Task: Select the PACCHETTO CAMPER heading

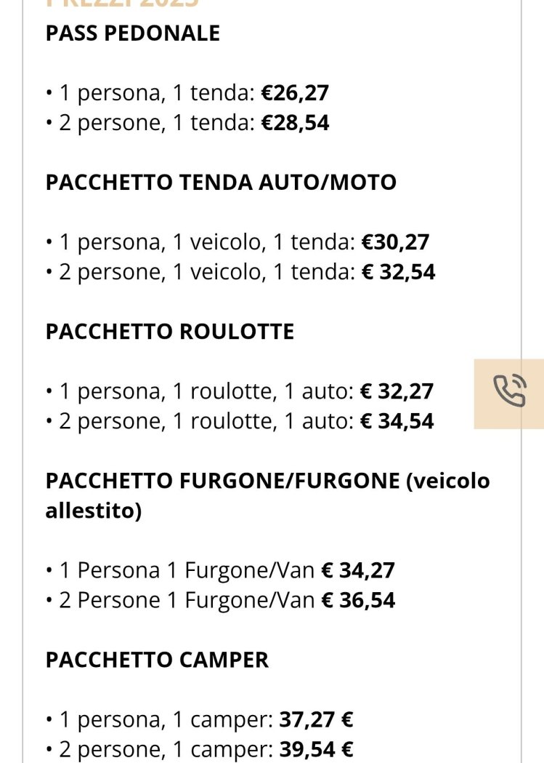Action: 157,660
